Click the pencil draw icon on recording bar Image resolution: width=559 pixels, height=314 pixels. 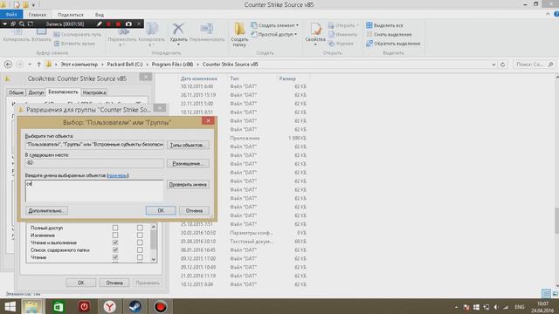point(99,24)
